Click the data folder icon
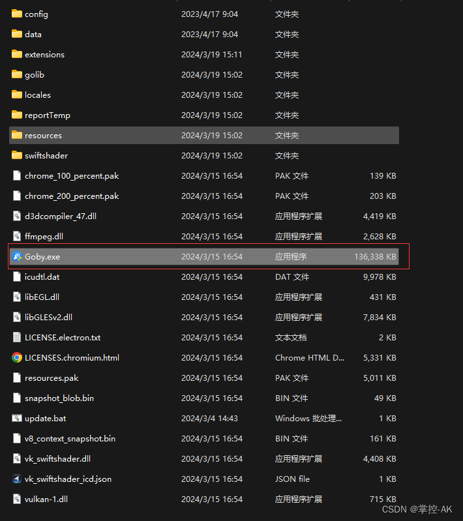The height and width of the screenshot is (521, 463). pyautogui.click(x=16, y=34)
